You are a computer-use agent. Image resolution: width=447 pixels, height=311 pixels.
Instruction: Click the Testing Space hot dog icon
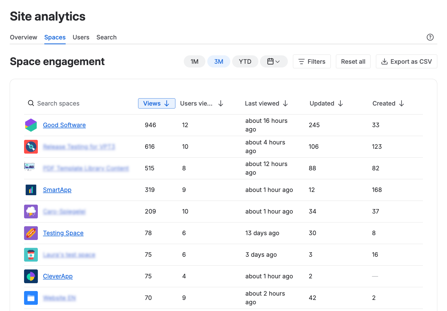(31, 233)
